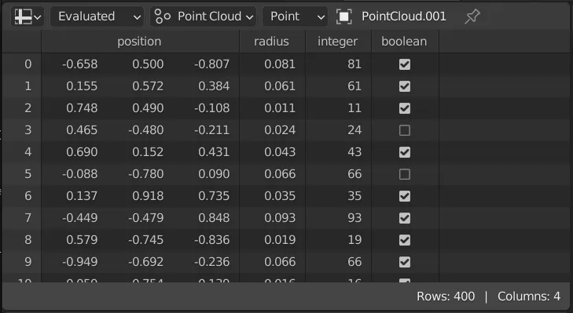Select row index 4
573x313 pixels.
pyautogui.click(x=28, y=152)
